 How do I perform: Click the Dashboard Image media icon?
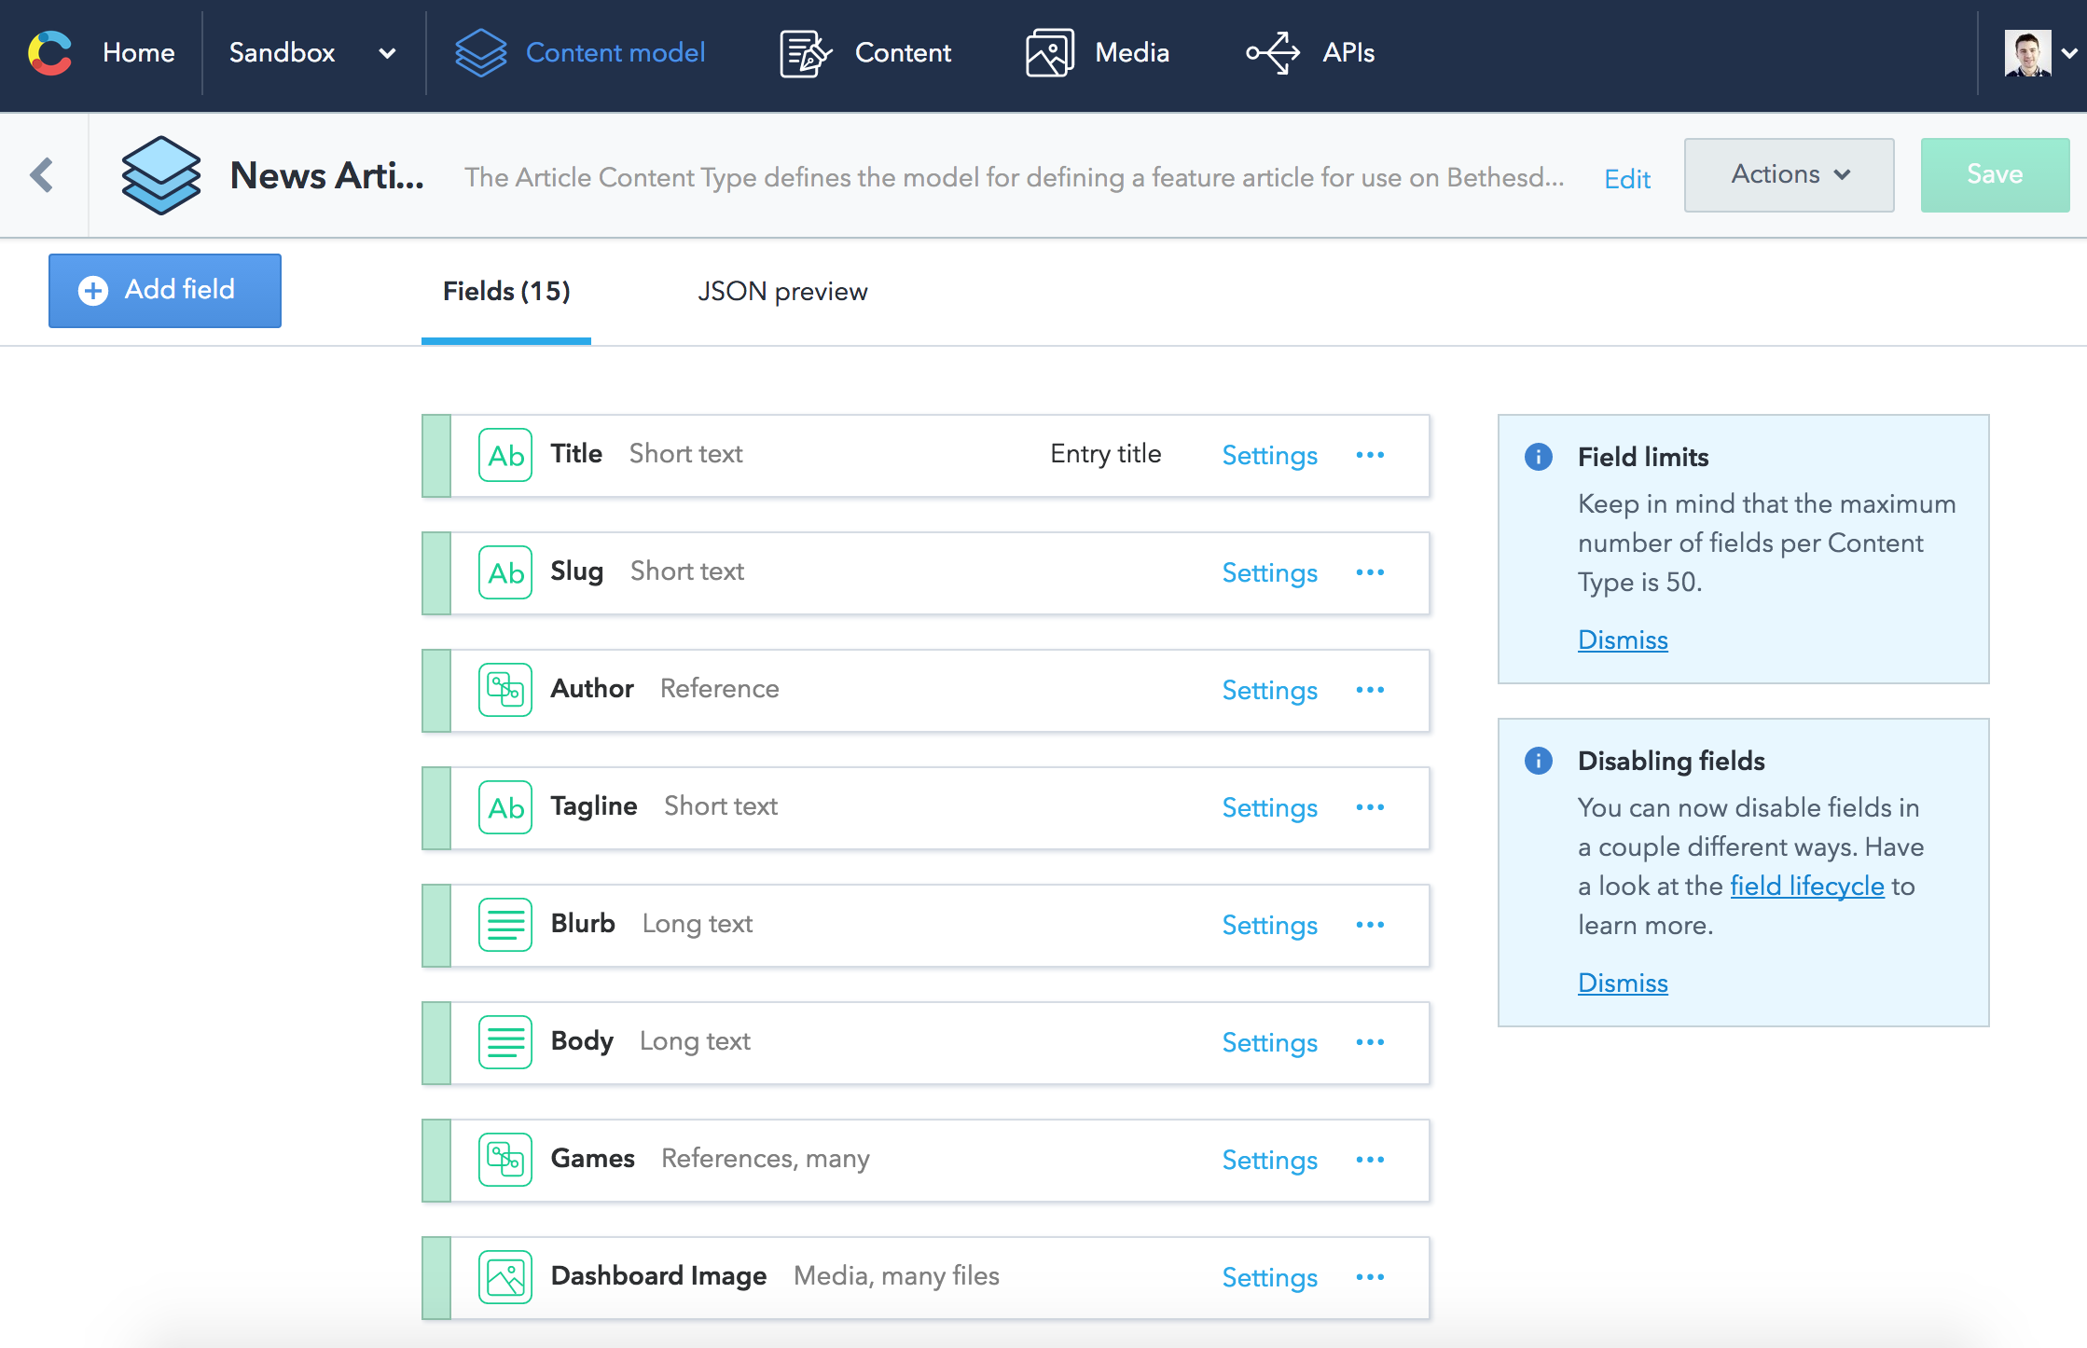click(505, 1277)
